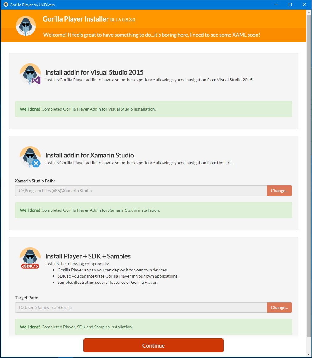Click the gorilla Visual Studio addin icon
This screenshot has width=312, height=358.
[30, 74]
